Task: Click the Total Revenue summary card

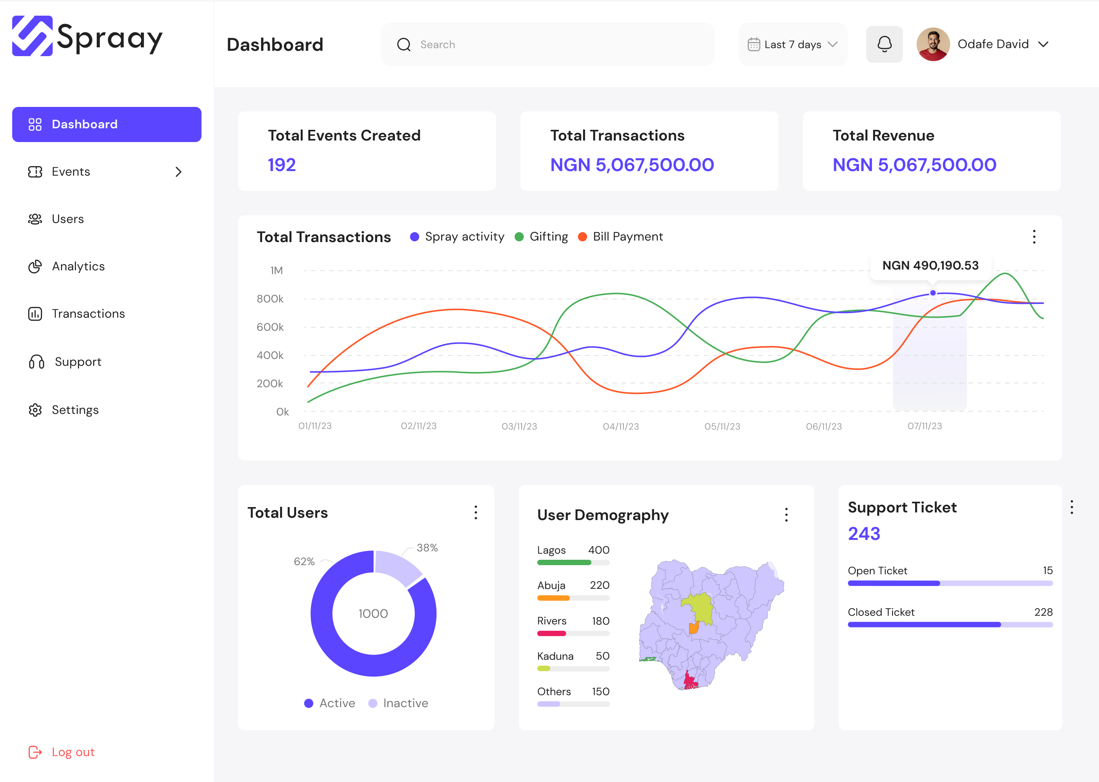Action: (931, 151)
